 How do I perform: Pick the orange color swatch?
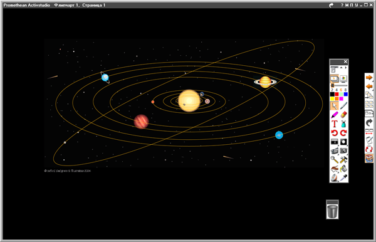pos(337,98)
